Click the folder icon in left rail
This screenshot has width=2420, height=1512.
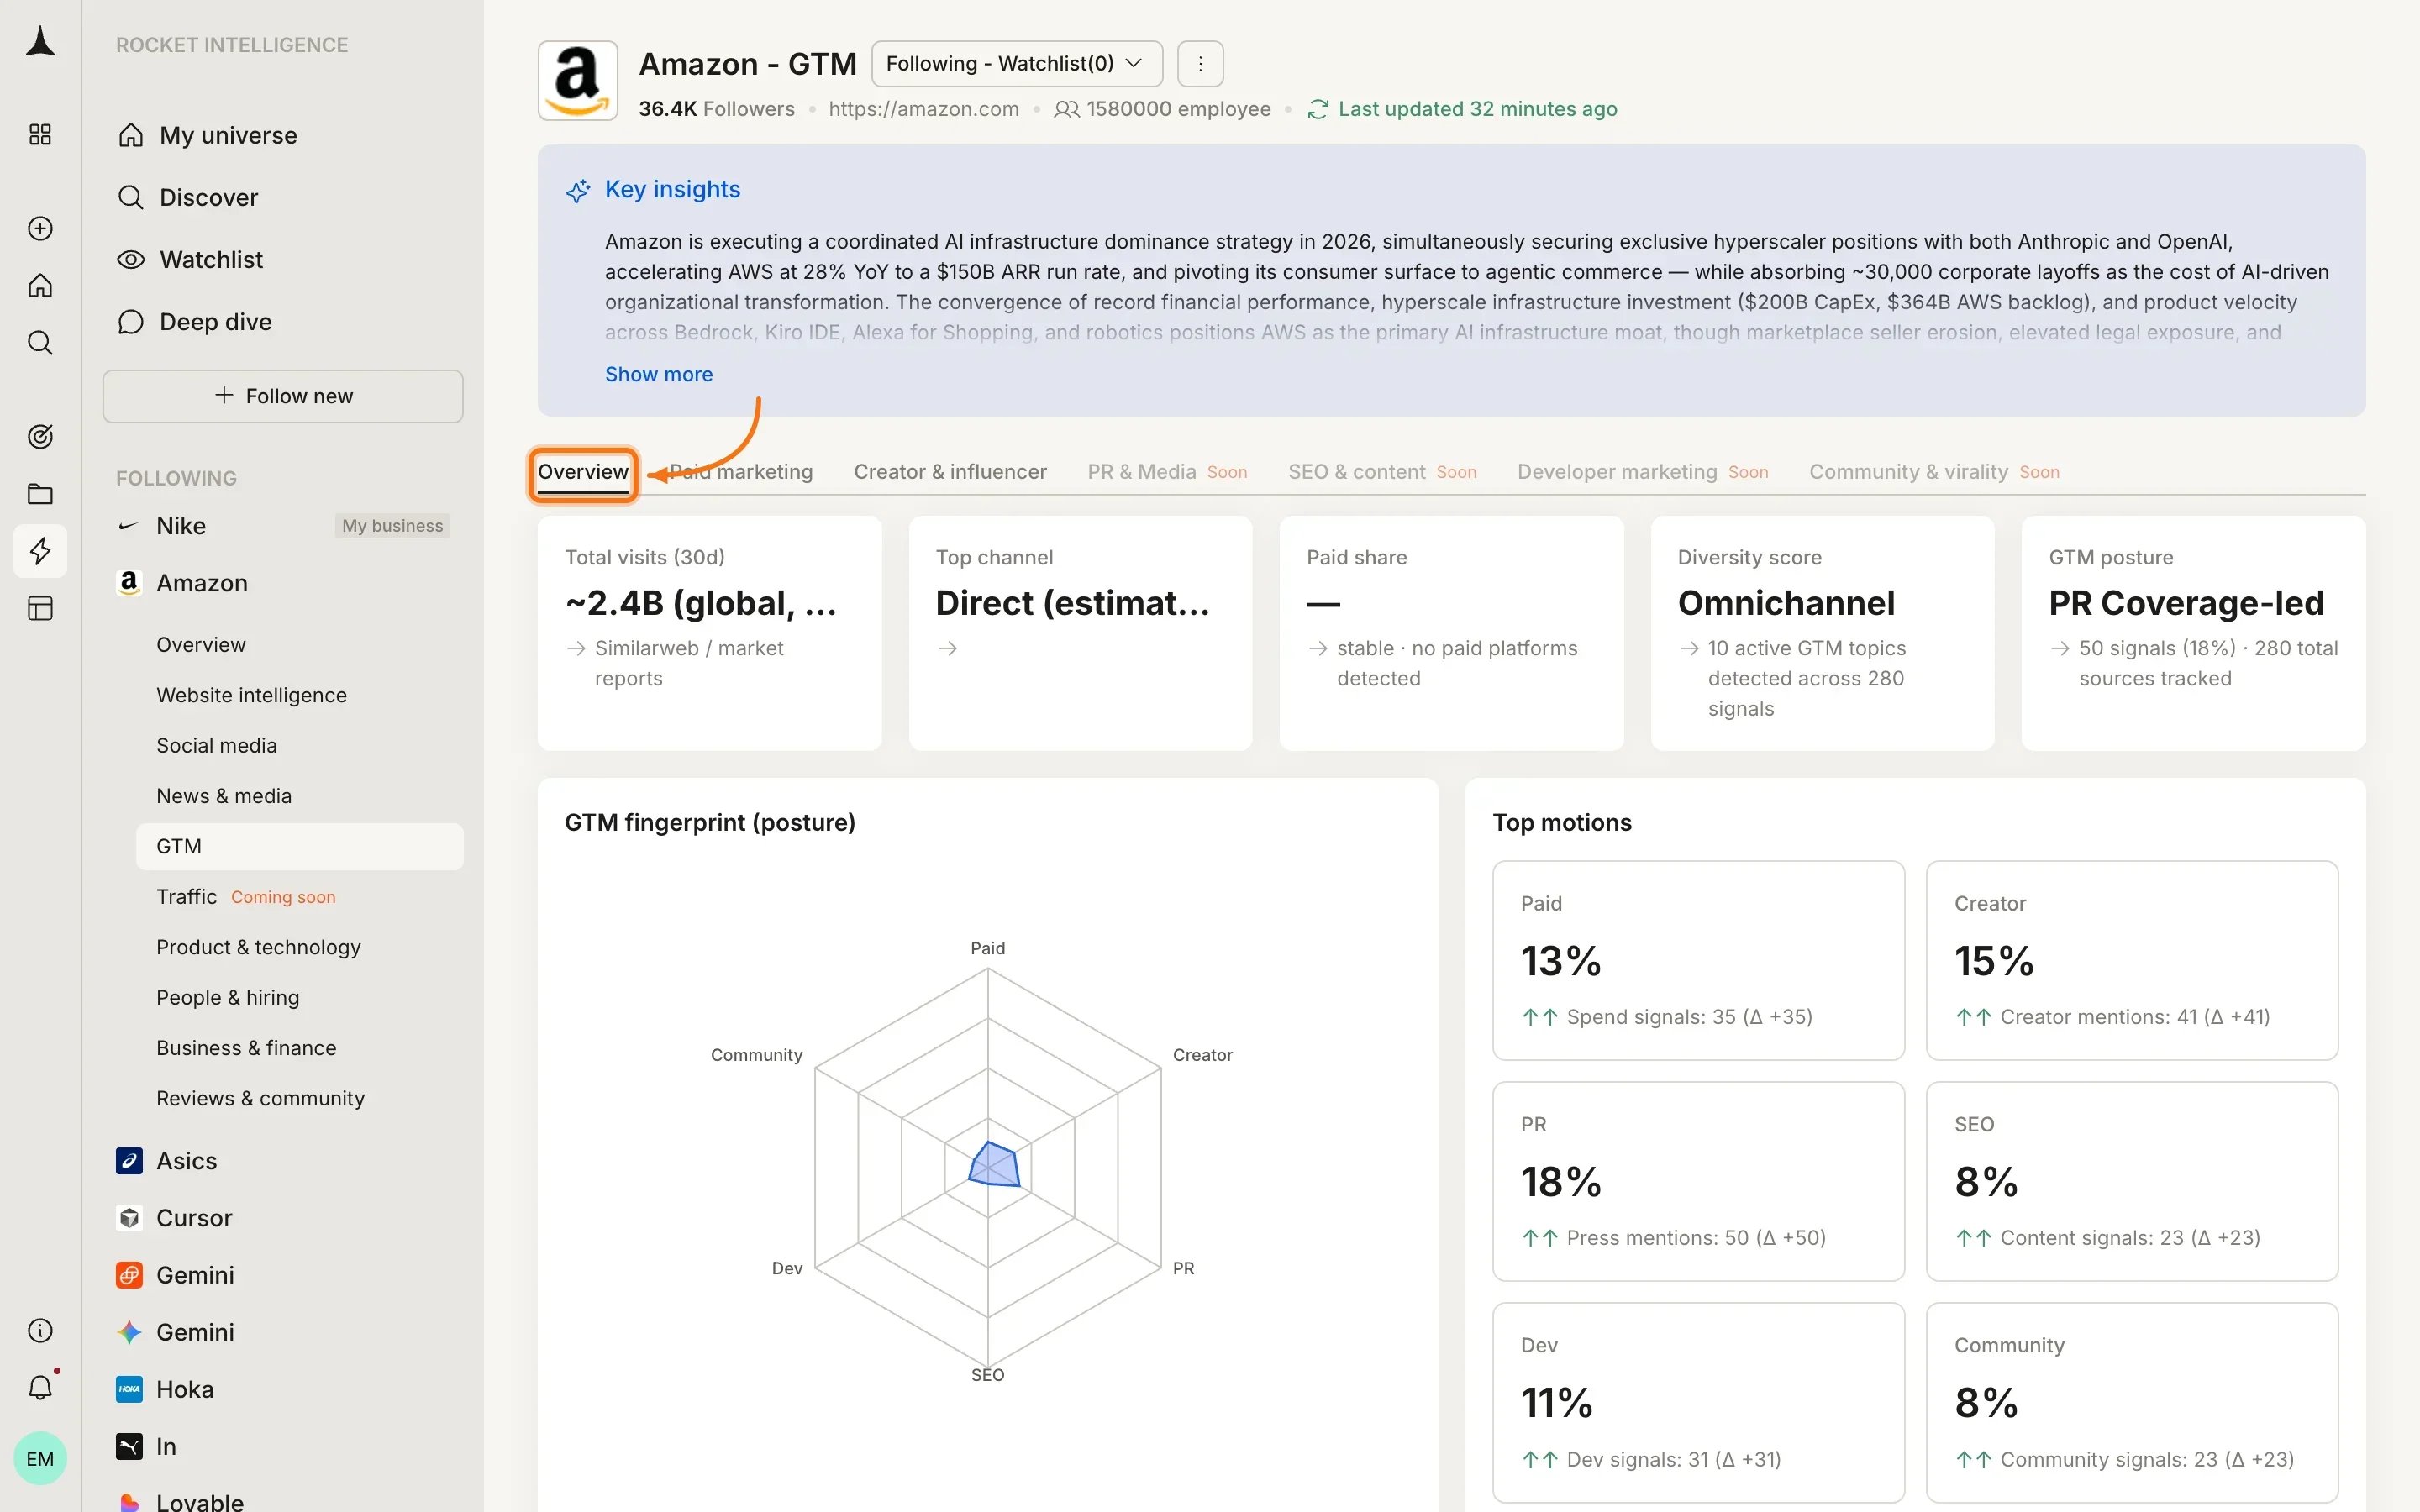40,494
